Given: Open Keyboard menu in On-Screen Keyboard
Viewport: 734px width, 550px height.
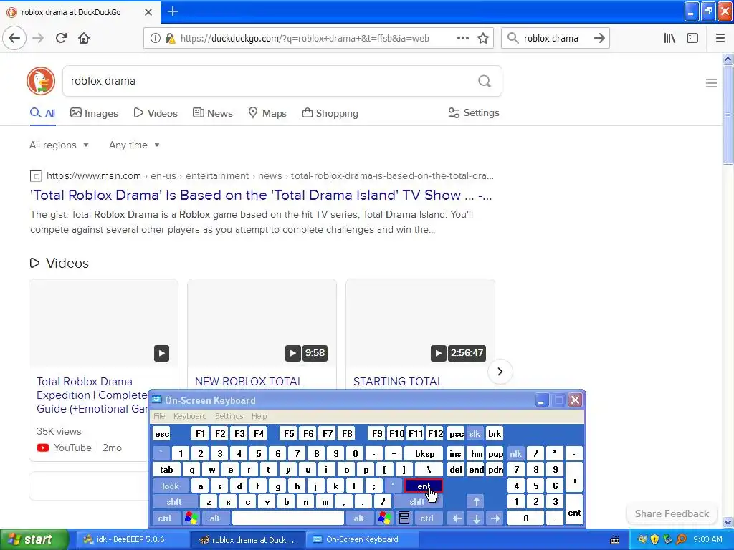Looking at the screenshot, I should point(189,416).
